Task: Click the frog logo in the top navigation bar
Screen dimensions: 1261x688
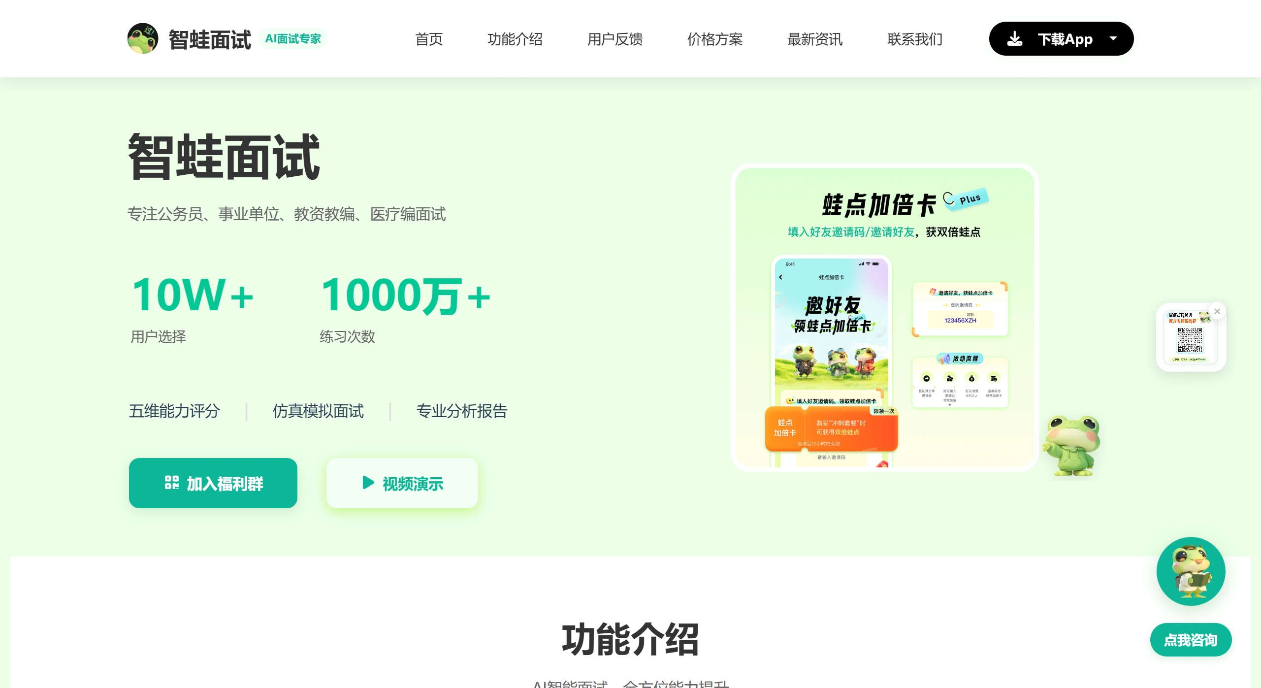Action: 142,38
